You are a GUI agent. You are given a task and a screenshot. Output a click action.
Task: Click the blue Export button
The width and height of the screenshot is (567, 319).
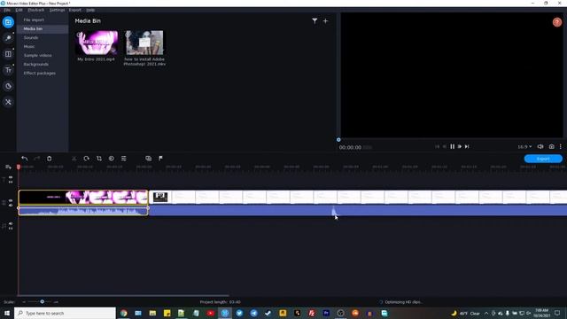pyautogui.click(x=543, y=159)
